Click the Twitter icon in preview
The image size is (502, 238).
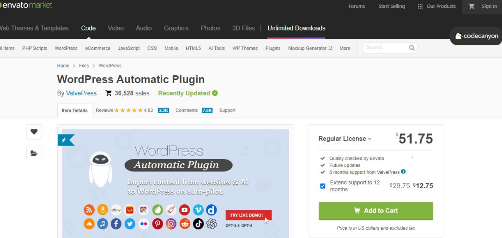[130, 224]
